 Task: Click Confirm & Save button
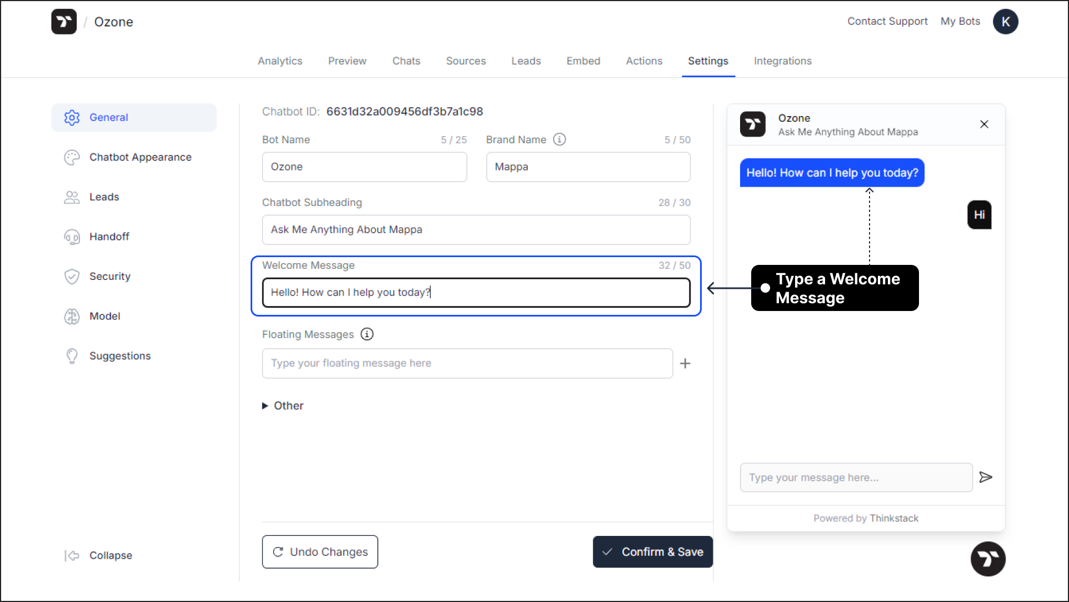click(x=651, y=551)
